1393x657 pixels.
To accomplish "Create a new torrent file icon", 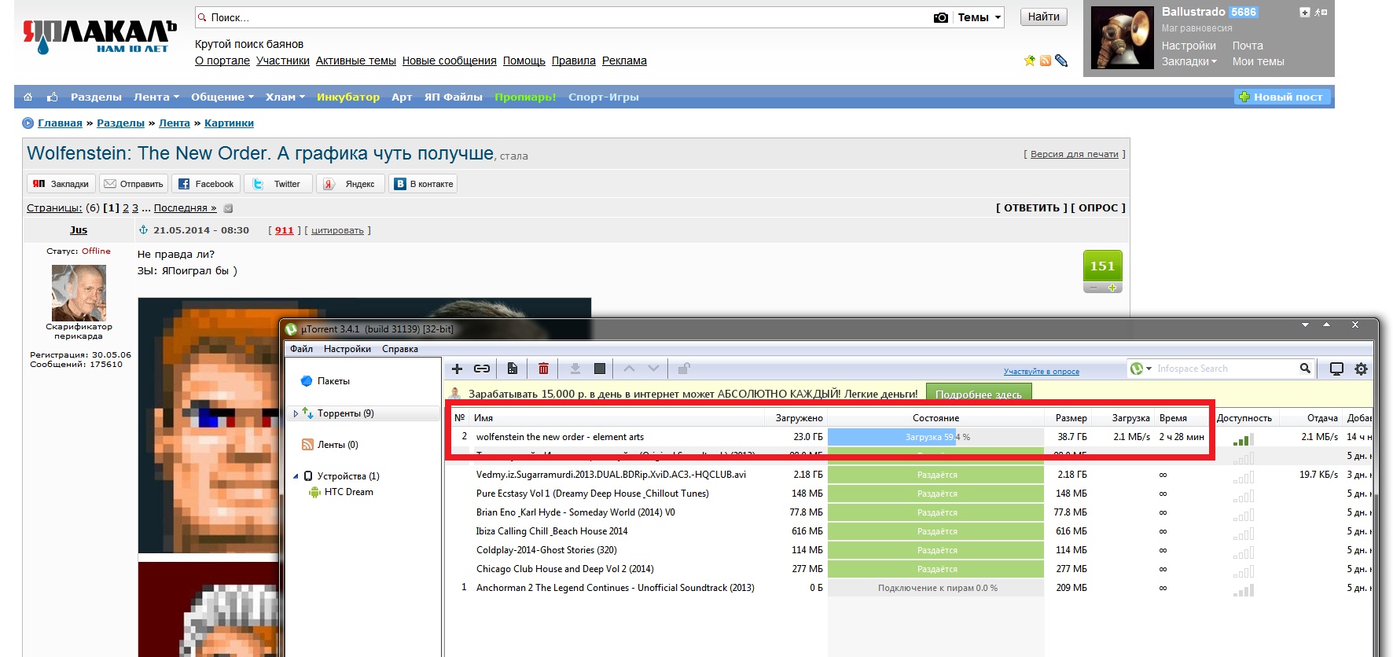I will (512, 369).
